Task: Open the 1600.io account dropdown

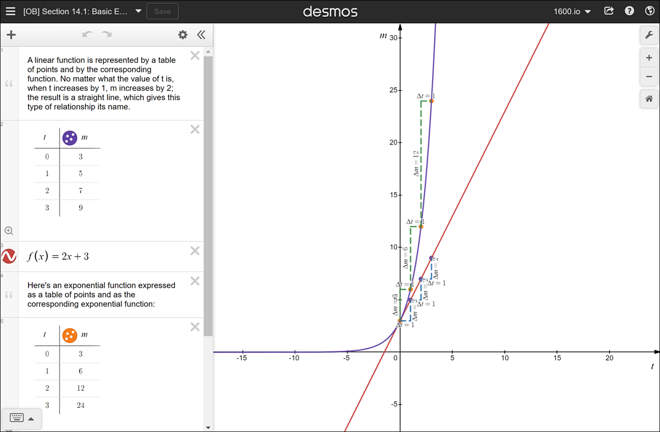Action: point(572,11)
